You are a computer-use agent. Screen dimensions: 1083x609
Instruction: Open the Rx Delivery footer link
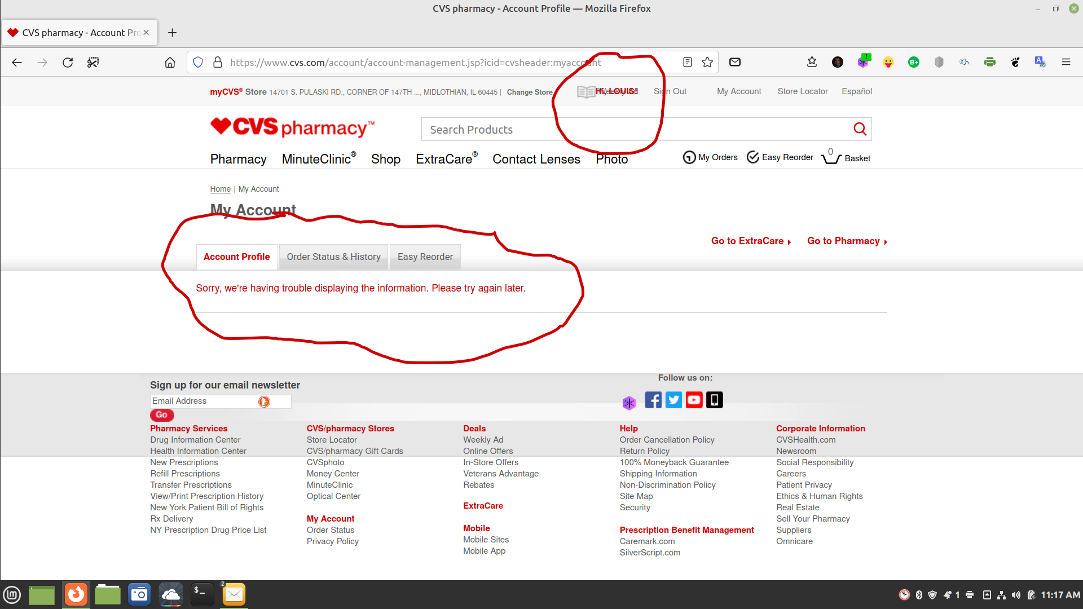coord(171,519)
